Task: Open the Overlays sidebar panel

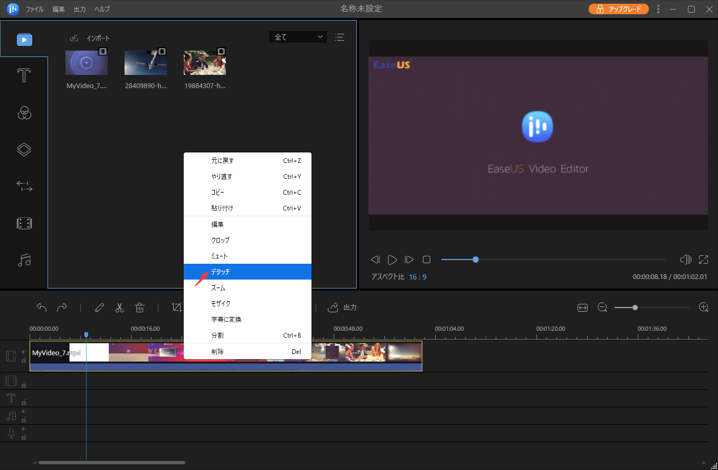Action: [x=24, y=149]
